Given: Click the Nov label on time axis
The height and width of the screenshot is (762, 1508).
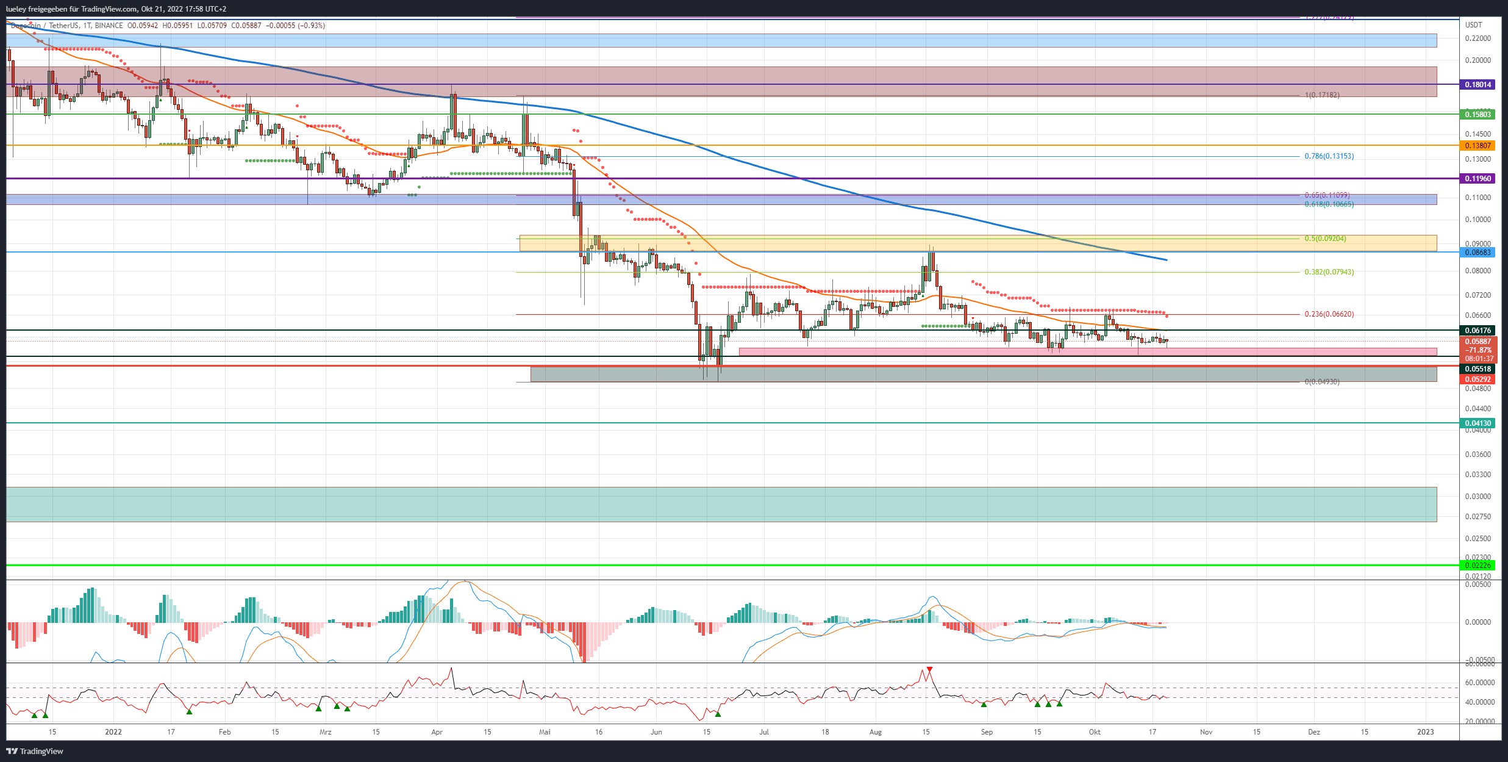Looking at the screenshot, I should click(1206, 732).
